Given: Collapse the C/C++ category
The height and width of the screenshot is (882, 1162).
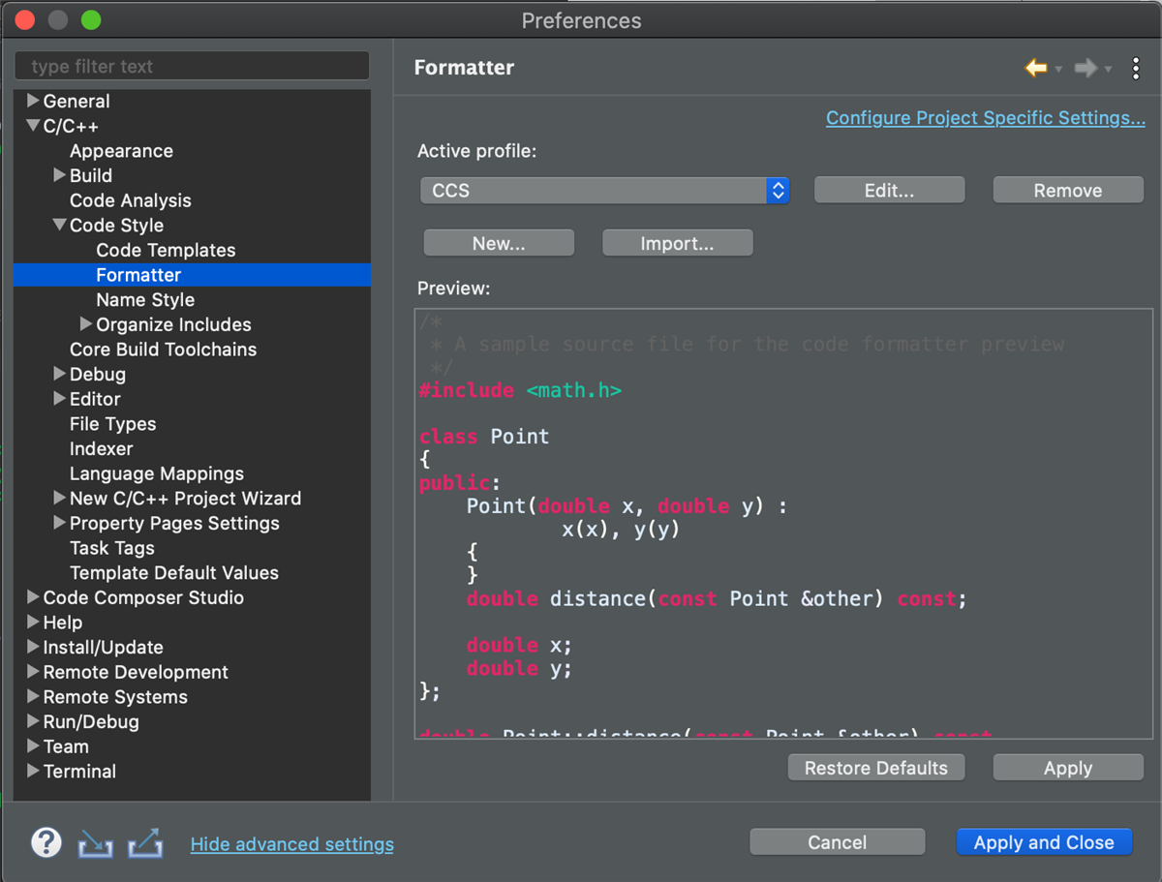Looking at the screenshot, I should click(31, 125).
